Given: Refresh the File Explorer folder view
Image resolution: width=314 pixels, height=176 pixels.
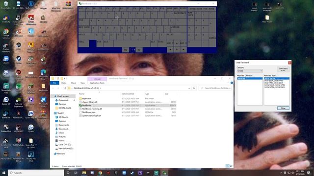Looking at the screenshot, I should click(194, 88).
